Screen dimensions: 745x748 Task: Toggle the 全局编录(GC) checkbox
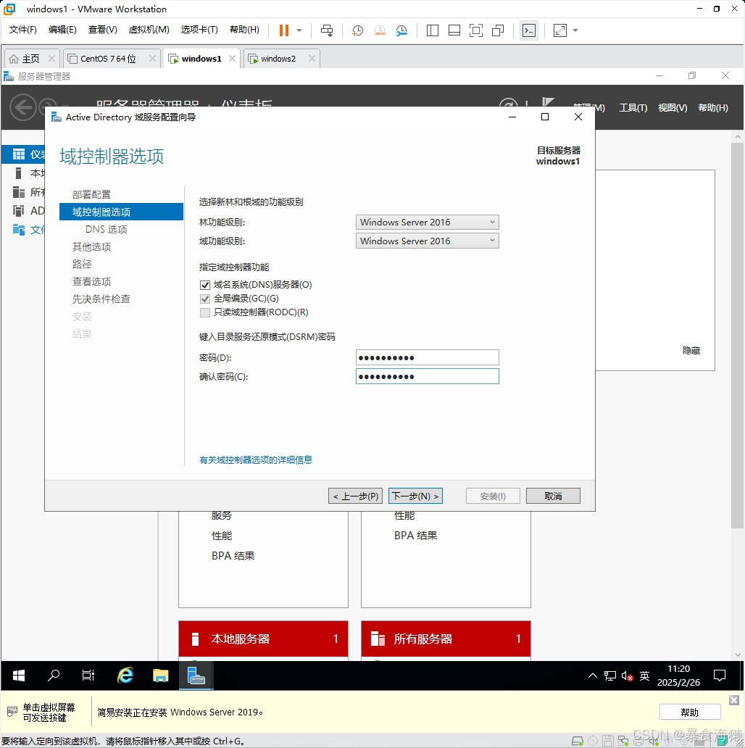(x=205, y=299)
